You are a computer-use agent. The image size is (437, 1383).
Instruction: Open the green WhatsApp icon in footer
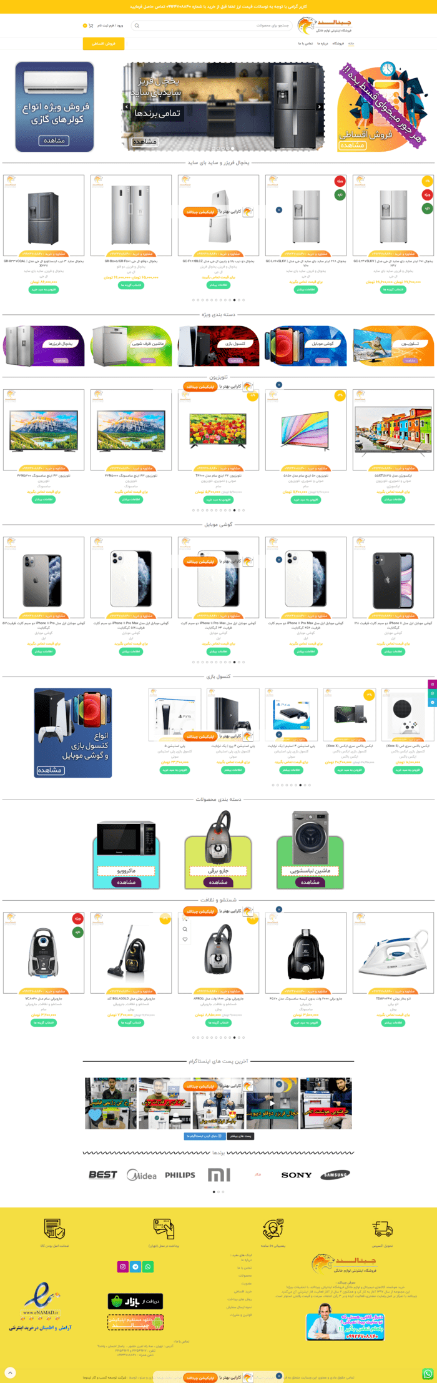[148, 1267]
